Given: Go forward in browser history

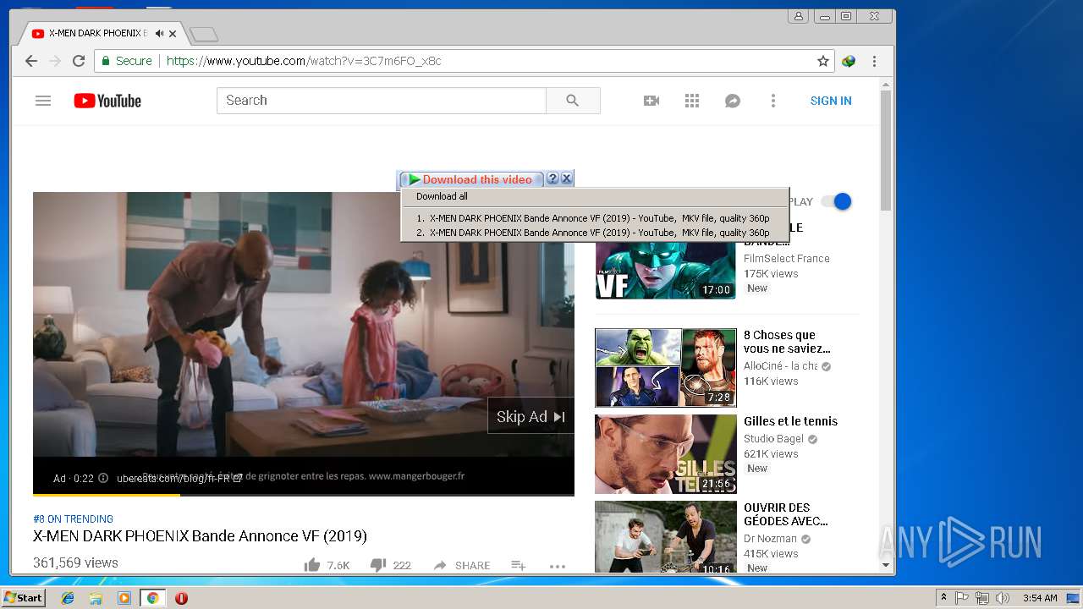Looking at the screenshot, I should point(55,61).
